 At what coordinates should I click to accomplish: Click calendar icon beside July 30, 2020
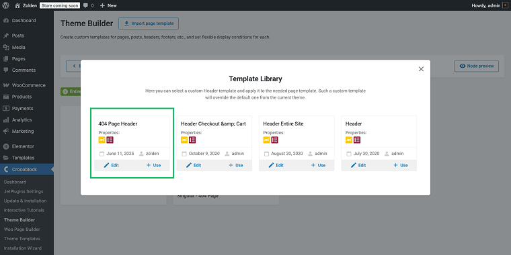349,154
